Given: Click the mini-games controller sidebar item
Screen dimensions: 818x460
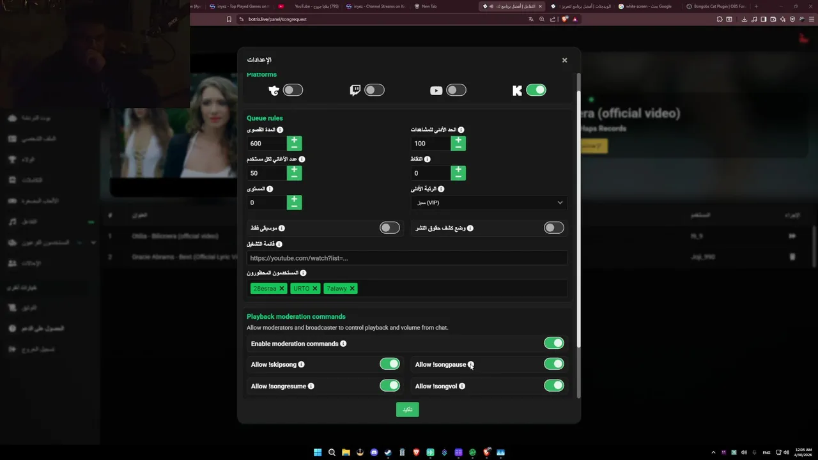Looking at the screenshot, I should [13, 201].
